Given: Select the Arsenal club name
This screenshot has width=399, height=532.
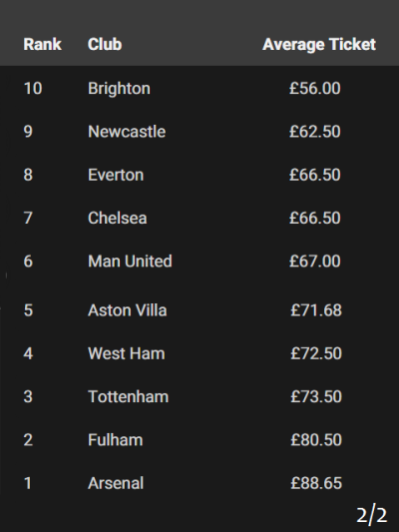Looking at the screenshot, I should coord(116,483).
